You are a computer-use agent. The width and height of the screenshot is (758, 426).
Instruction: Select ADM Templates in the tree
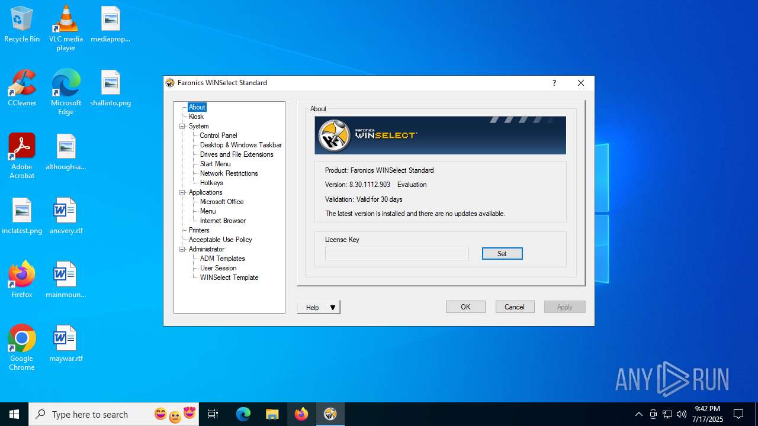point(222,259)
